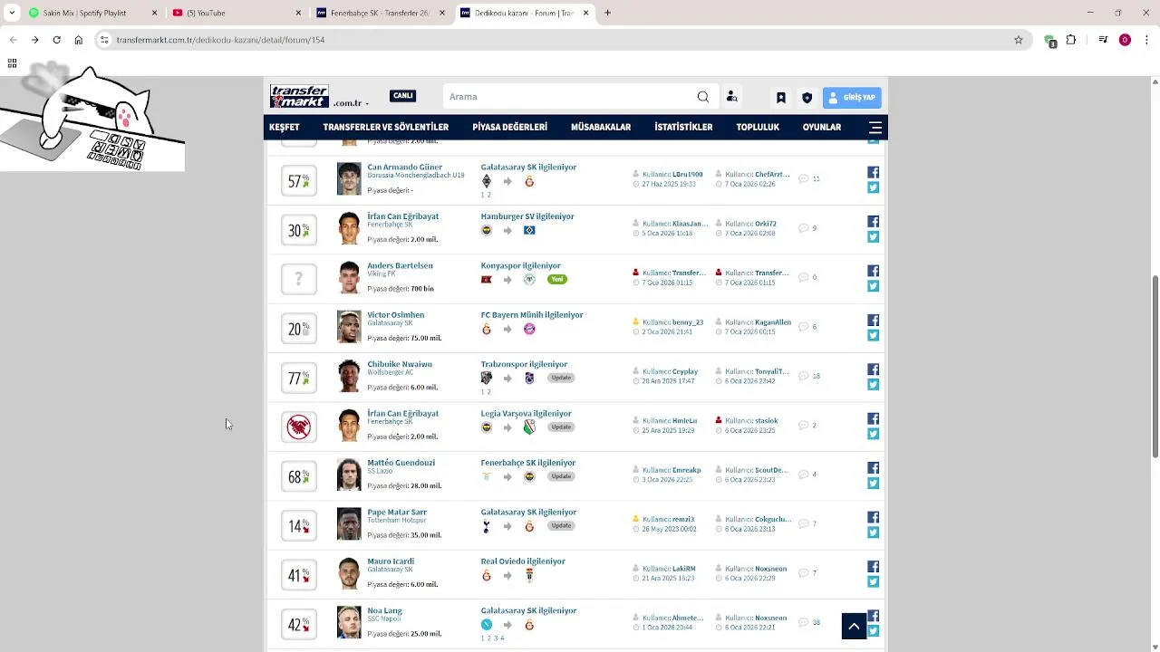
Task: Share Mauro Icardi rumor on Facebook
Action: (874, 567)
